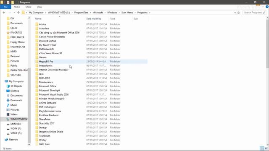Select the Autodesk folder icon
The image size is (269, 151).
coord(37,29)
